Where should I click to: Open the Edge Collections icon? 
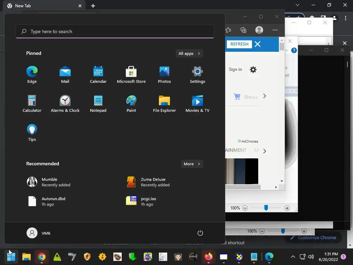243,30
